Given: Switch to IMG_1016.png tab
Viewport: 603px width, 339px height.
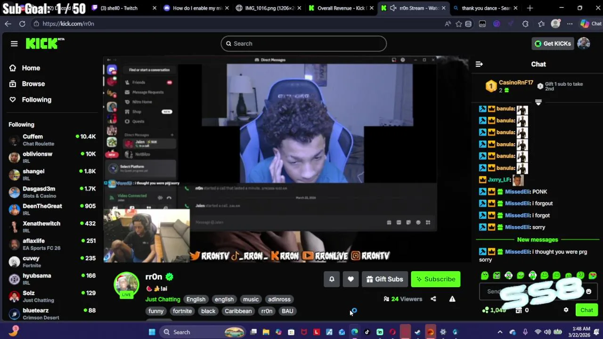Looking at the screenshot, I should coord(269,8).
